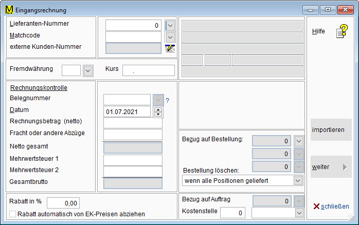Open the Fremdwährung currency dropdown
This screenshot has width=359, height=225.
(87, 70)
